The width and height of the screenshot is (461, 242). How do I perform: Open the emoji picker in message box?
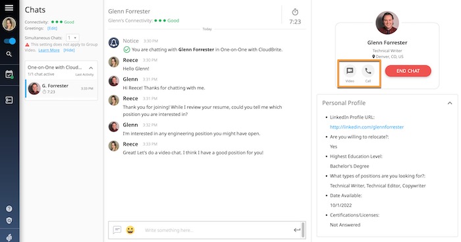click(130, 229)
